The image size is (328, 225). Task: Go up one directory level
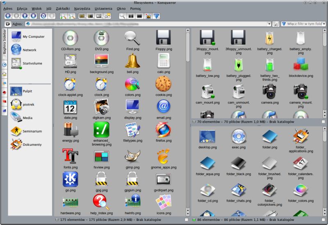(x=25, y=16)
